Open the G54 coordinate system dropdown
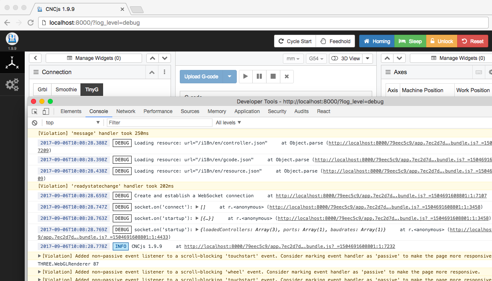The width and height of the screenshot is (492, 281). (316, 59)
